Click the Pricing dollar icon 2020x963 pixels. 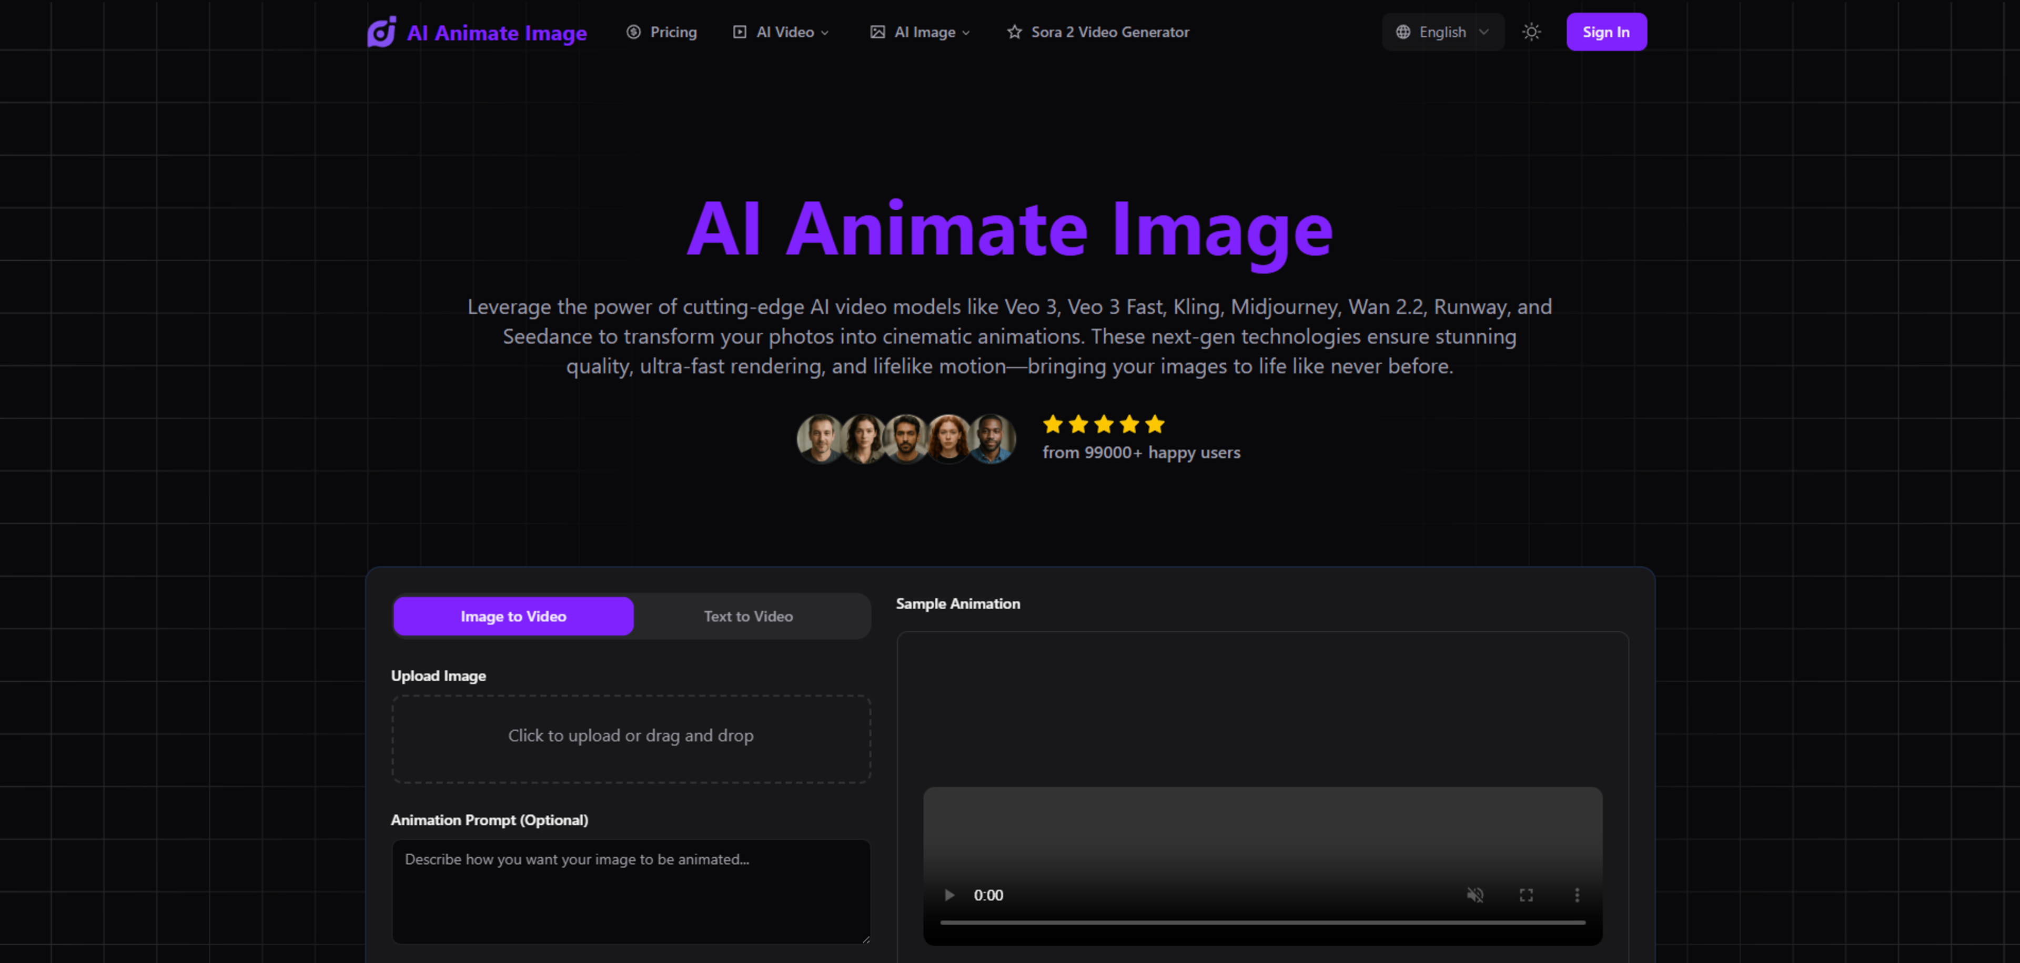click(633, 32)
